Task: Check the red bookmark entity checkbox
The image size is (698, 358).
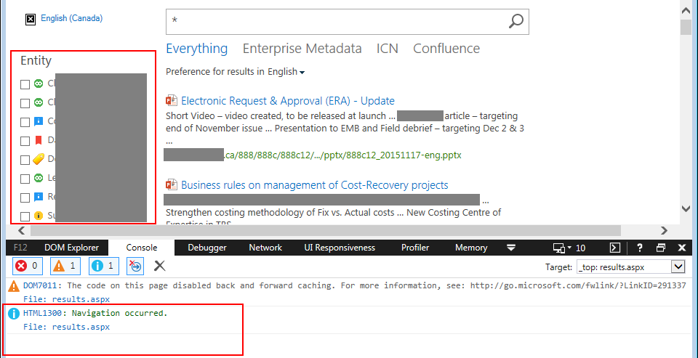Action: (x=25, y=141)
